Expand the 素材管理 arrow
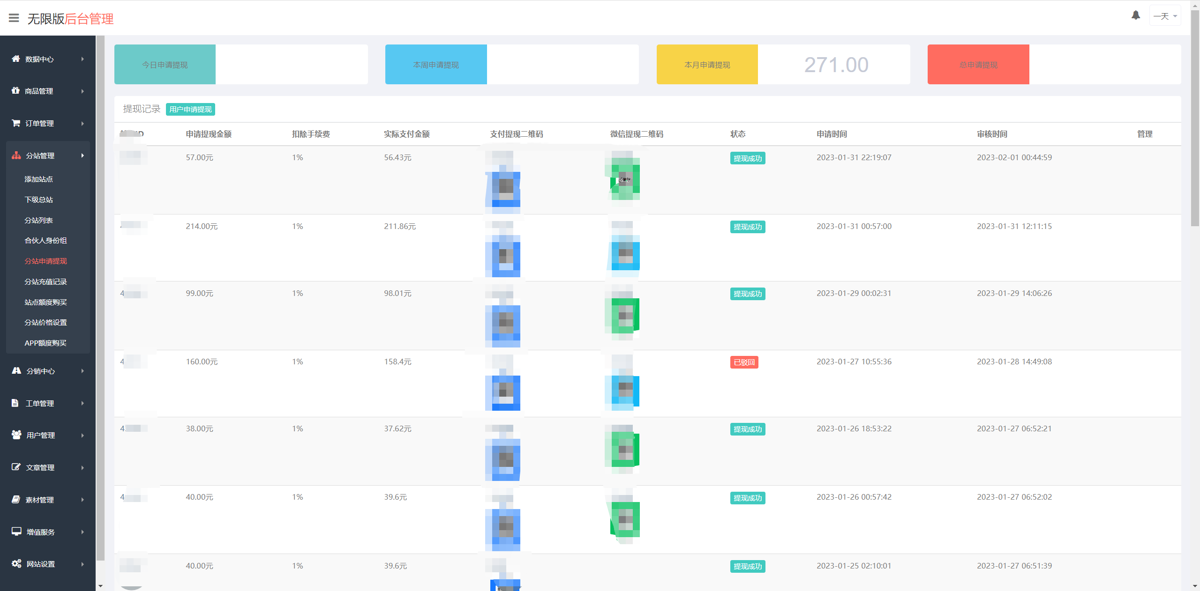This screenshot has width=1200, height=591. tap(82, 500)
